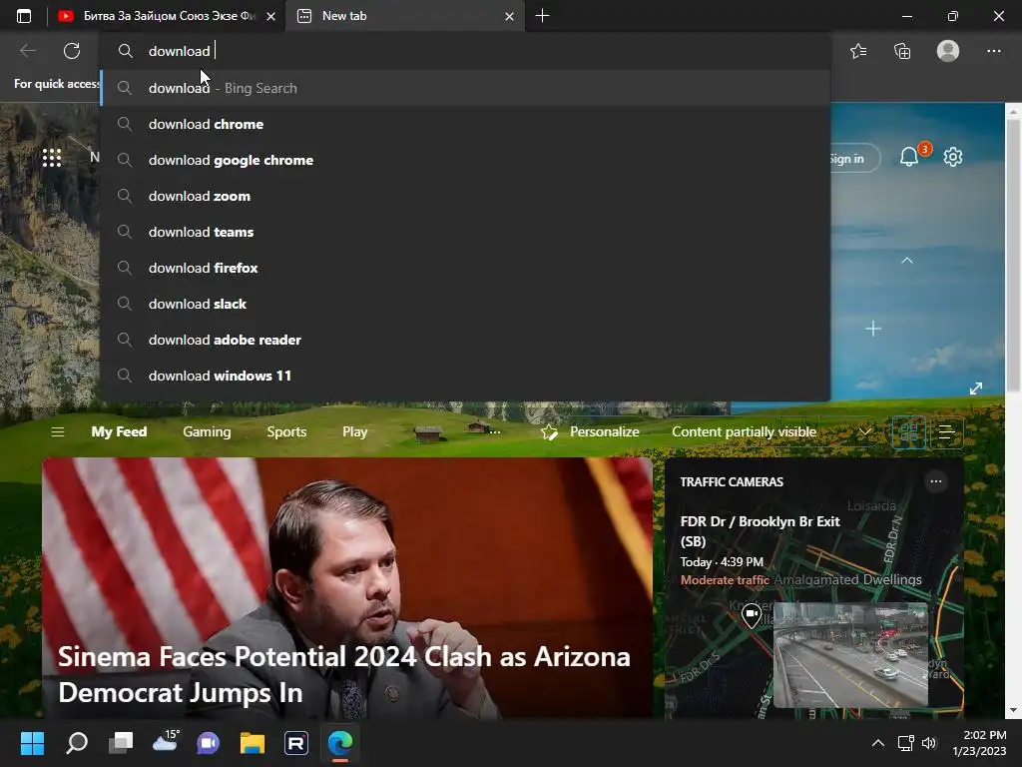The height and width of the screenshot is (767, 1022).
Task: Refresh the page
Action: click(72, 51)
